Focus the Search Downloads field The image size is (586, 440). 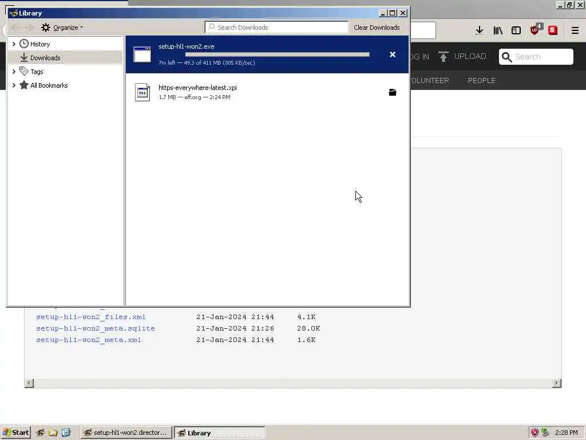click(x=276, y=27)
